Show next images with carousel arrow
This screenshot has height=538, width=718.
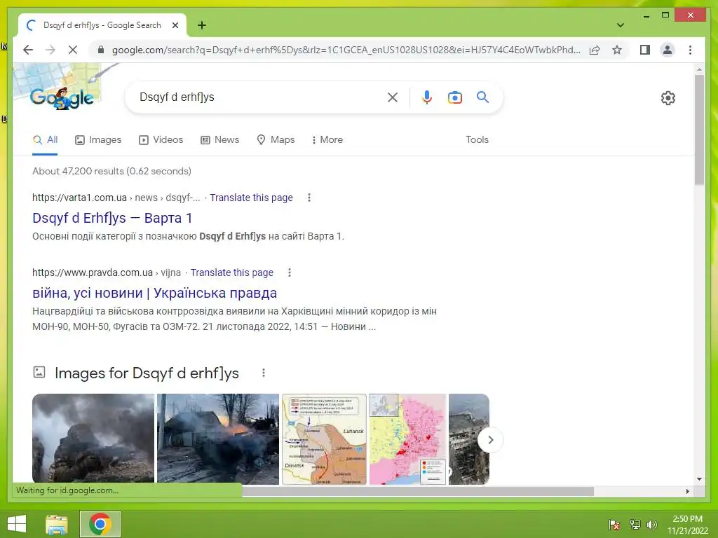(490, 440)
